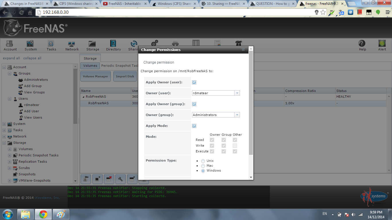
Task: Uncheck the Apply Owner (user) checkbox
Action: (x=194, y=82)
